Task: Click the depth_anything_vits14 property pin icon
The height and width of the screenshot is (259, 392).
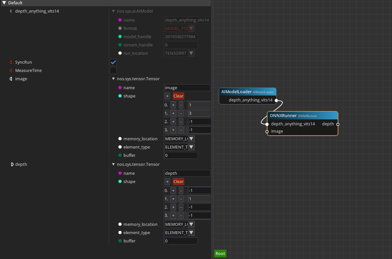Action: (11, 11)
